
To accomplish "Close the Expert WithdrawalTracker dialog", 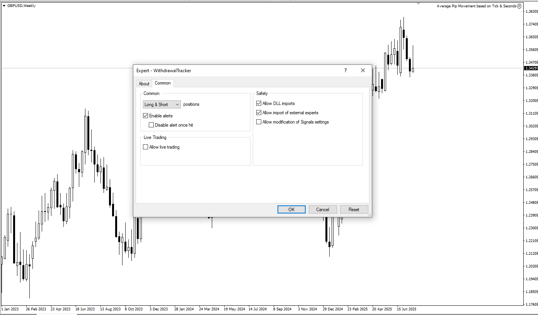I will (363, 70).
